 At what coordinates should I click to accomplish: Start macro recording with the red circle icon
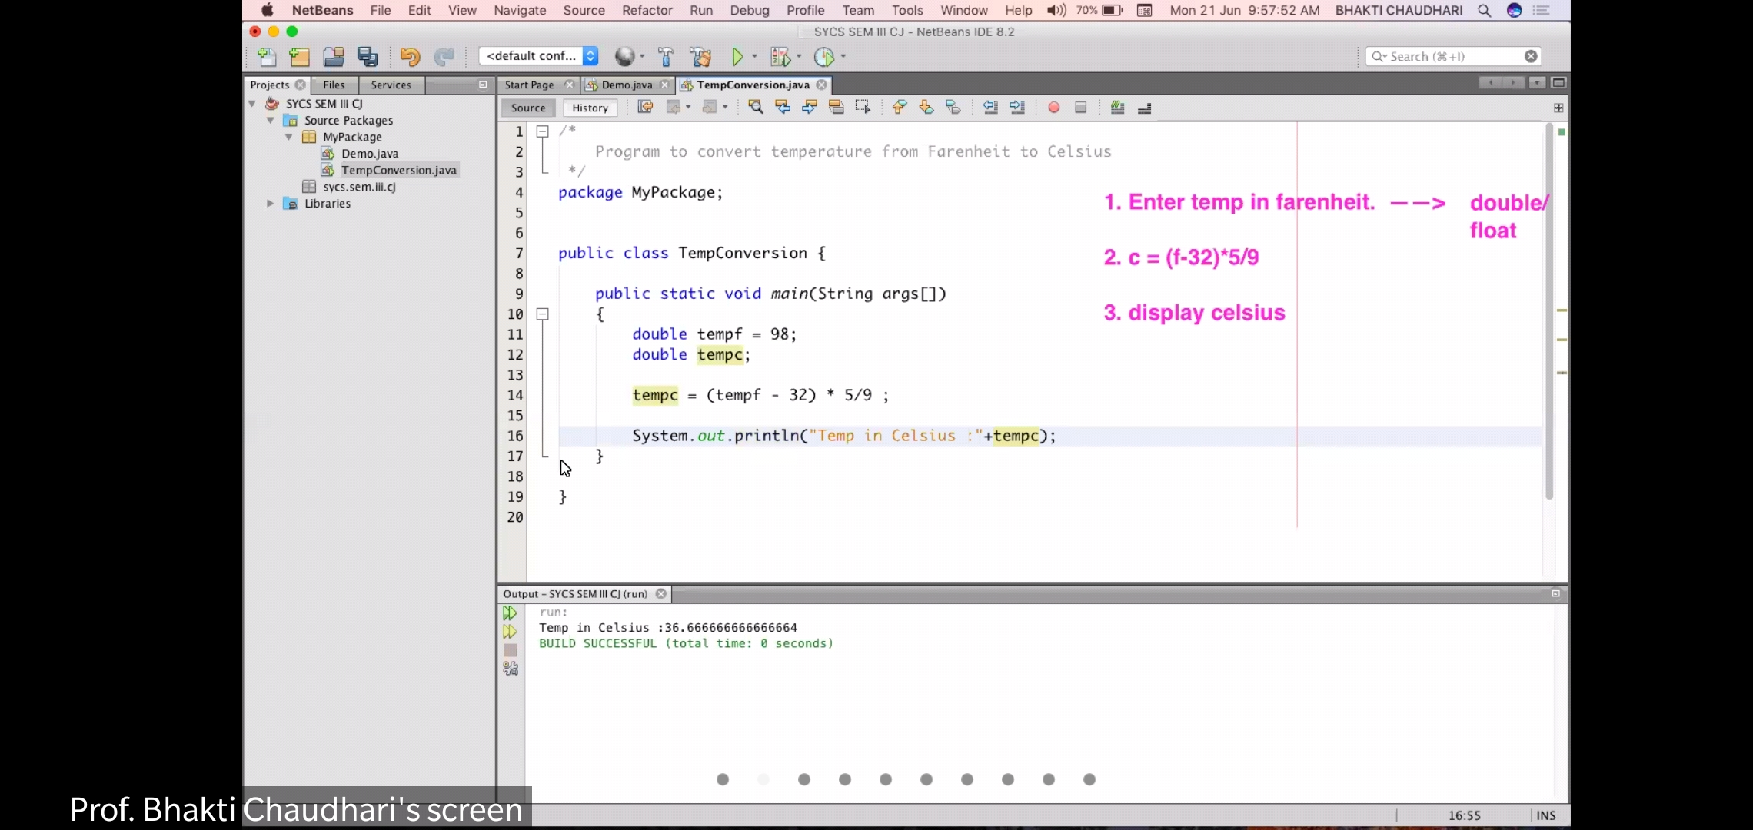point(1054,108)
